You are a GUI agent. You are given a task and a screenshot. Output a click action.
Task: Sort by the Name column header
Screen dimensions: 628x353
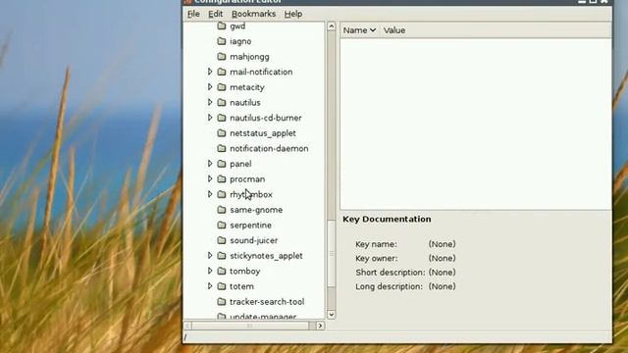pos(359,30)
